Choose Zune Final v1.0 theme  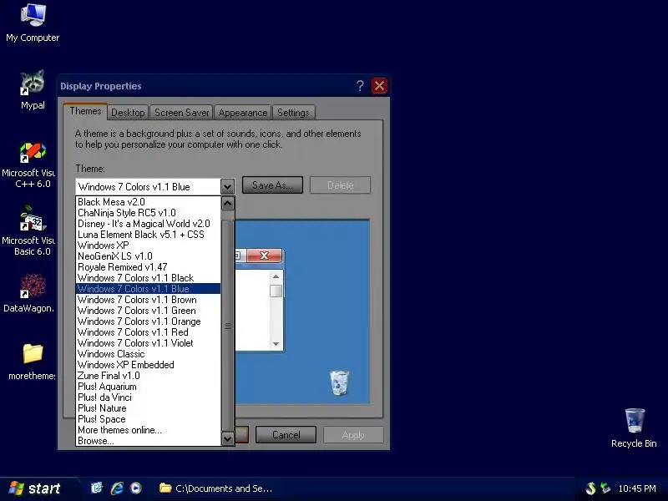click(x=148, y=376)
